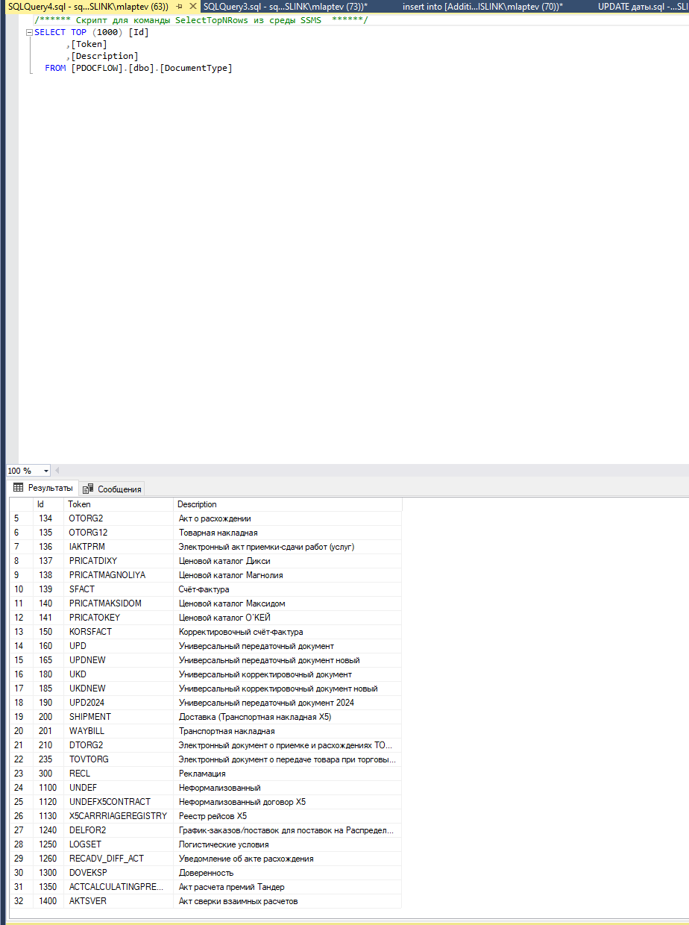Screen dimensions: 689x925
Task: Select description cell Акт о расхождении
Action: (x=288, y=518)
